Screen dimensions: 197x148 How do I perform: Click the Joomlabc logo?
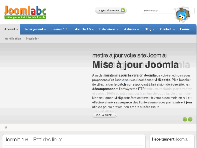25,12
